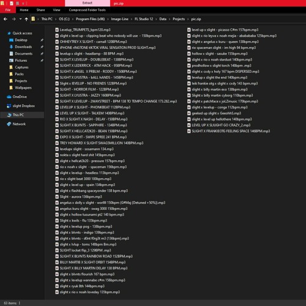Click the pin icon next to Downloads
306x306 pixels.
pos(42,47)
